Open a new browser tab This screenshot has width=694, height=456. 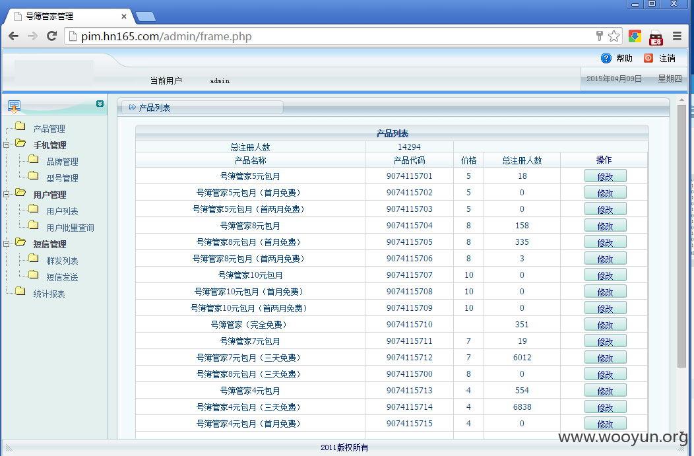(146, 16)
